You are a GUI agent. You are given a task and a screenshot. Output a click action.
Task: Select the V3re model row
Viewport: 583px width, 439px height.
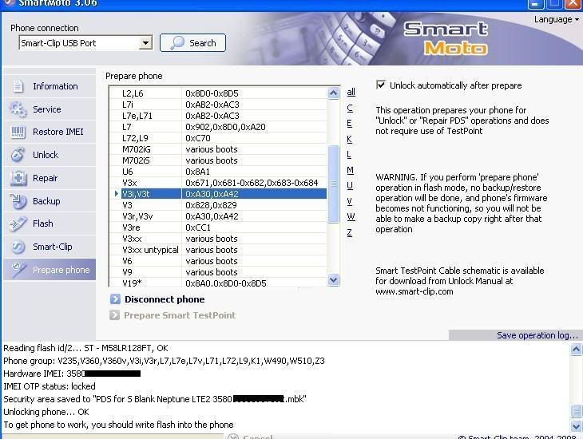click(219, 227)
